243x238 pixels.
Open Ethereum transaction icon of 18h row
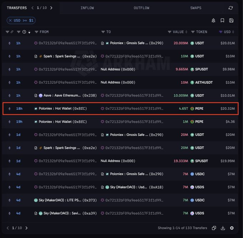coord(10,109)
